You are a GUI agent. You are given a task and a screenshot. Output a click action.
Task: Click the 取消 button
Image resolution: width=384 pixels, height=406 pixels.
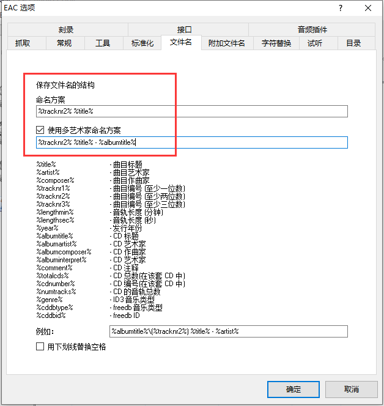click(352, 389)
